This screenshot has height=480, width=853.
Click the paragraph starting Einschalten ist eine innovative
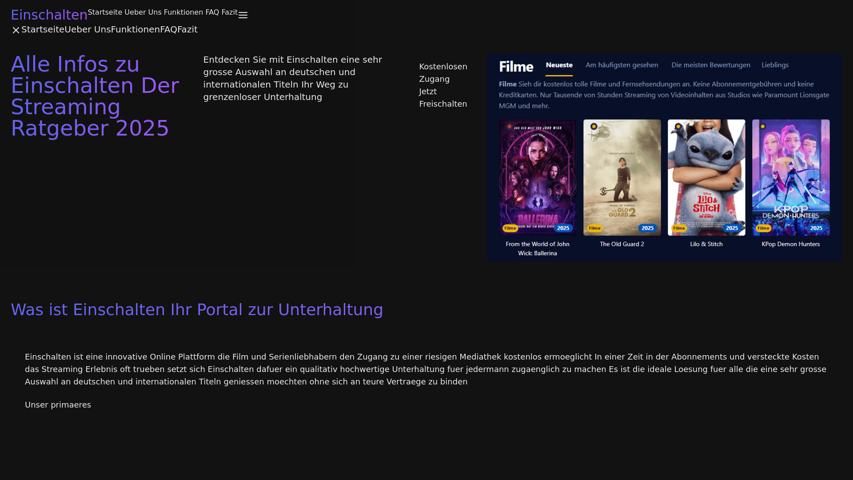coord(426,369)
